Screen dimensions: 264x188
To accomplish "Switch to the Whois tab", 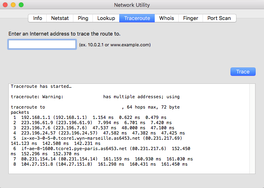I will tap(167, 18).
